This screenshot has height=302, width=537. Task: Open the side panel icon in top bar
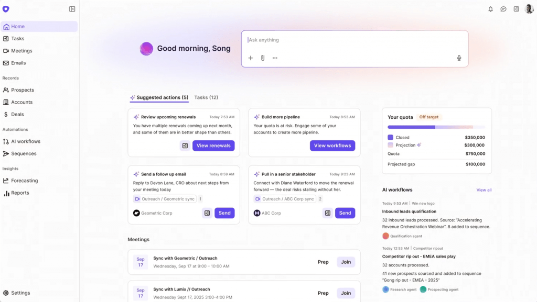pyautogui.click(x=516, y=9)
